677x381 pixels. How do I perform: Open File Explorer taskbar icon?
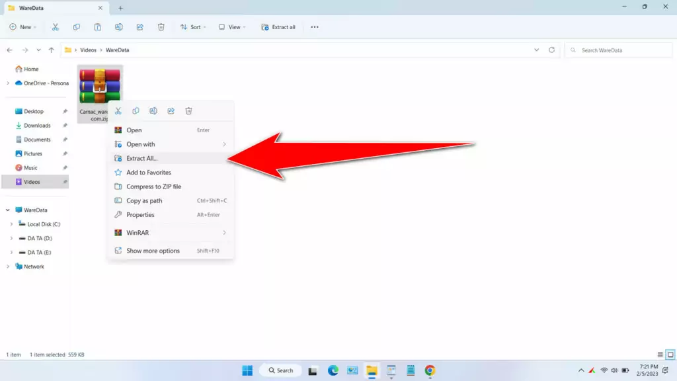pos(372,370)
